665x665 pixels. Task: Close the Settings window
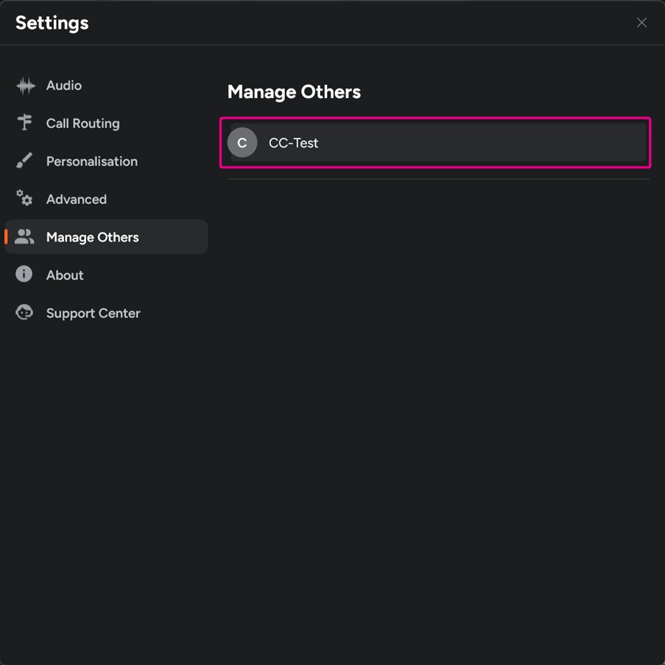pyautogui.click(x=641, y=22)
